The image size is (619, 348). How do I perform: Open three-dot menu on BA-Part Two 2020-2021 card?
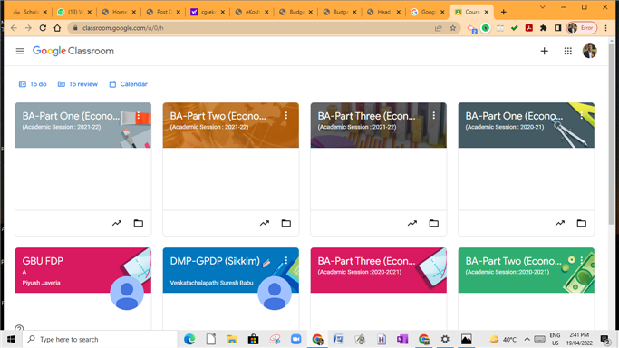tap(582, 260)
